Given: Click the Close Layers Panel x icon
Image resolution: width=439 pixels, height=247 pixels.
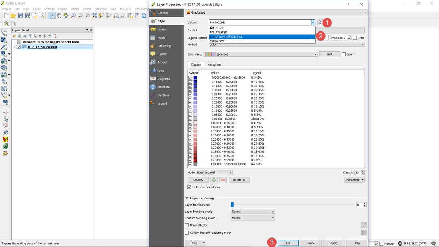Looking at the screenshot, I should tap(91, 30).
